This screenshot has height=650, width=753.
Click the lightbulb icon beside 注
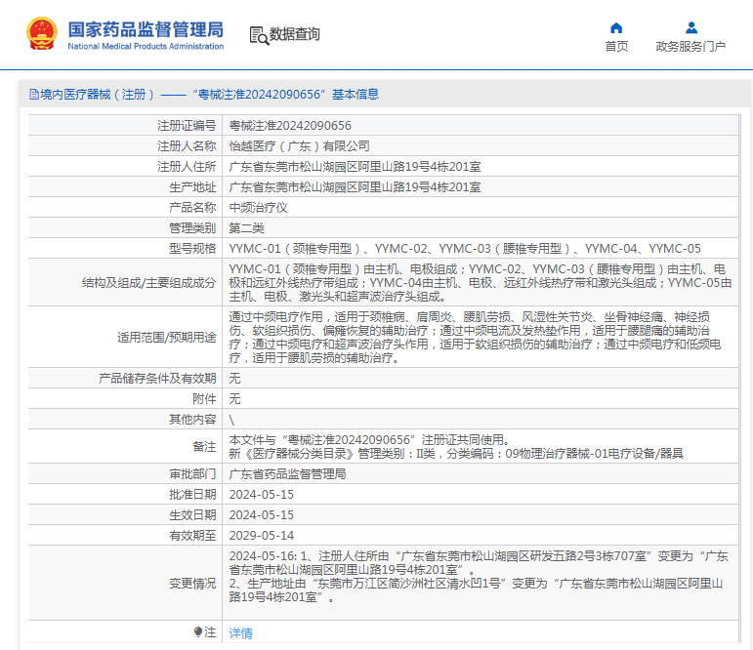(198, 631)
